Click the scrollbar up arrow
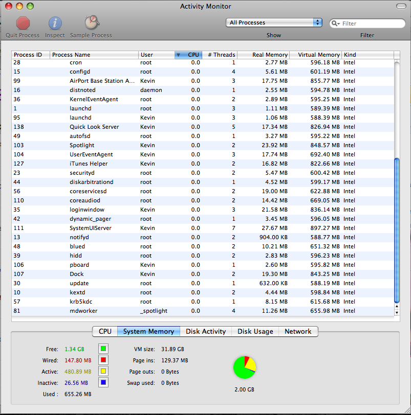Screen dimensions: 411x415 pyautogui.click(x=397, y=306)
